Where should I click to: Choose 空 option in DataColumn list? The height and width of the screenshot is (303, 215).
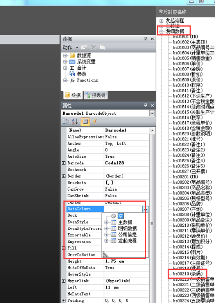pos(121,216)
